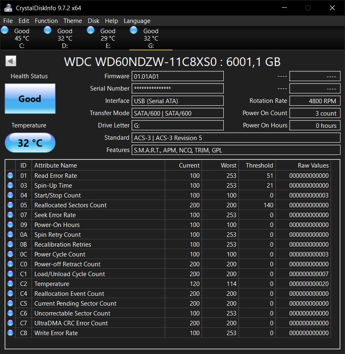
Task: Select the E: drive at 29 °C
Action: [108, 38]
